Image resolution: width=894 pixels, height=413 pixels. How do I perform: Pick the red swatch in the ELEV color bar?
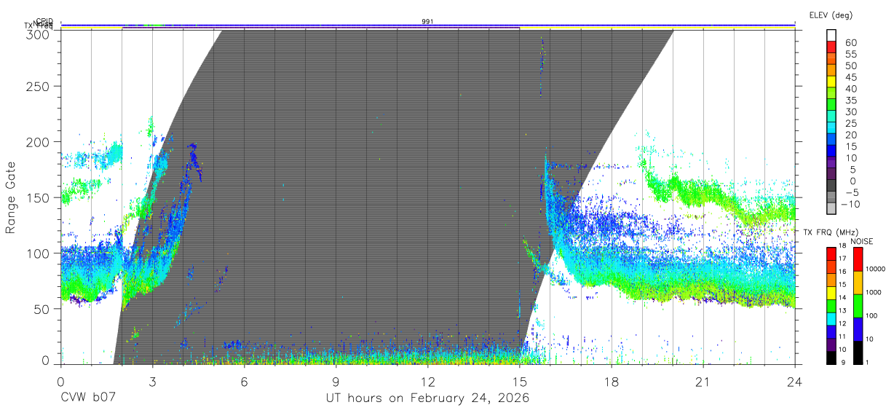(x=831, y=47)
